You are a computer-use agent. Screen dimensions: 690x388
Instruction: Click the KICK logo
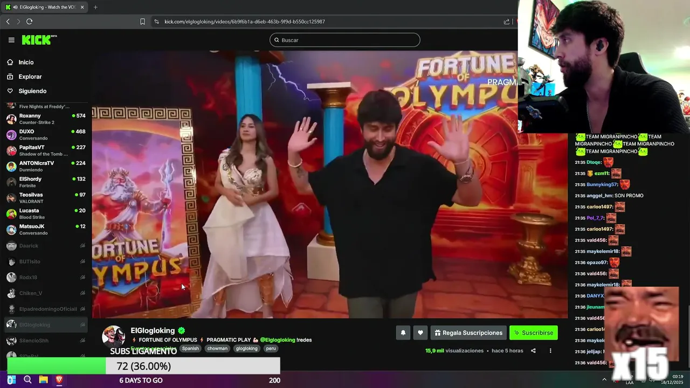(39, 40)
